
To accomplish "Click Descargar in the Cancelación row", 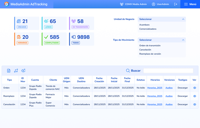I will point(183,104).
